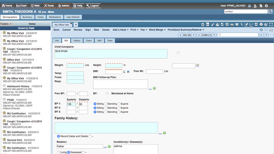This screenshot has height=154, width=274.
Task: Click the BMI calculate sigma icon
Action: coord(124,72)
